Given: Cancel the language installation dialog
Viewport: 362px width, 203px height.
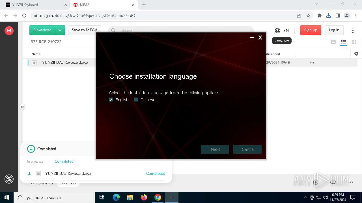Looking at the screenshot, I should point(247,149).
